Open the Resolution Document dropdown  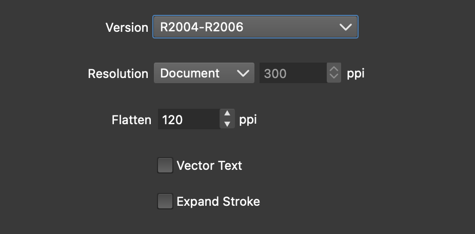(204, 73)
